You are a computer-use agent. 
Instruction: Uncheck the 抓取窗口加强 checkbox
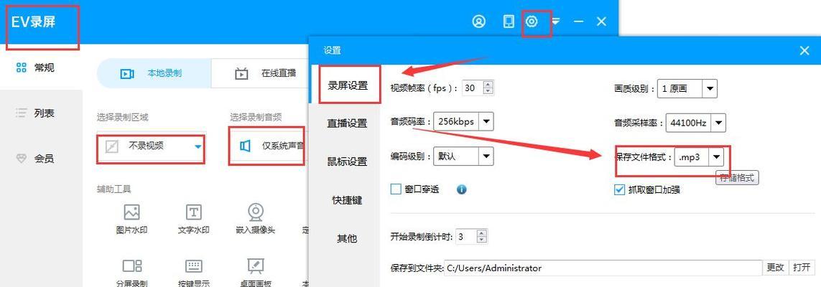(619, 189)
